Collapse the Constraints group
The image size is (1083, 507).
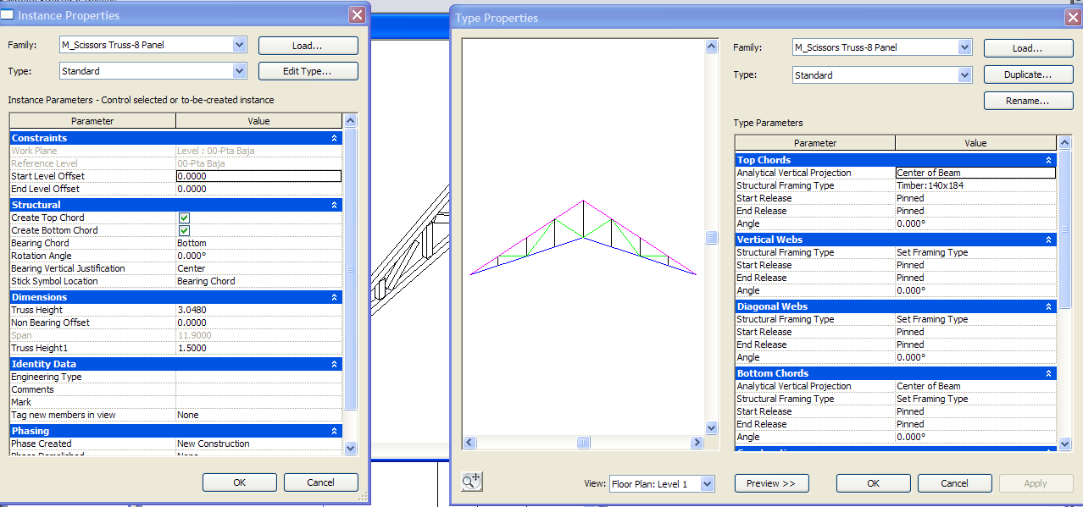pyautogui.click(x=334, y=138)
